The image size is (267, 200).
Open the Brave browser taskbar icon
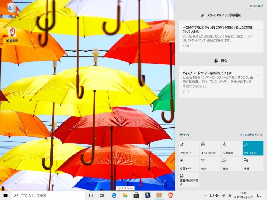(170, 195)
